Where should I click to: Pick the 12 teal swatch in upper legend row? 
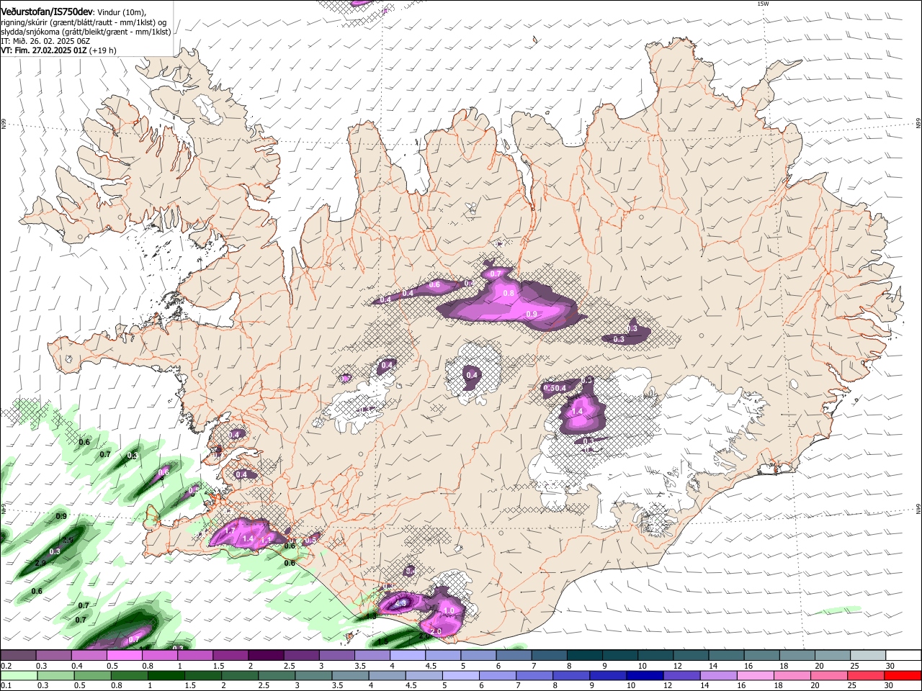tap(691, 655)
